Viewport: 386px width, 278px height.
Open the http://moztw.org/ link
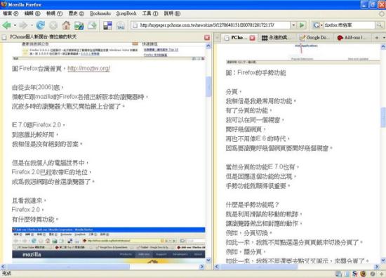[88, 69]
